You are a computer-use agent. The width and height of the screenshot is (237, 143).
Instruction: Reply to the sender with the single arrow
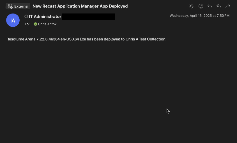[x=210, y=6]
